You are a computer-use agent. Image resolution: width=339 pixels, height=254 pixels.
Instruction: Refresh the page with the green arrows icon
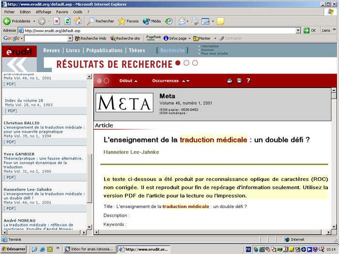(x=67, y=21)
